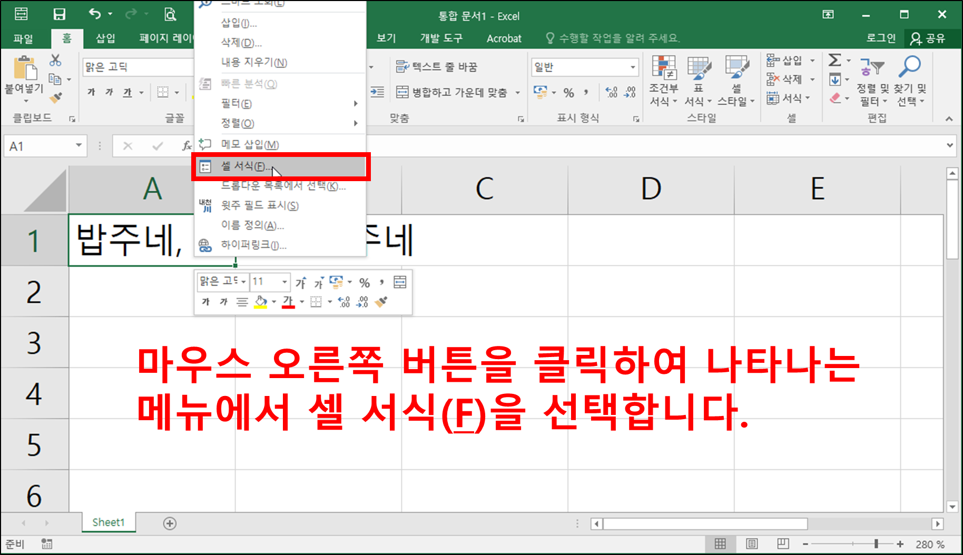Open the ribbon 삽입 cells dropdown arrow

tap(812, 61)
